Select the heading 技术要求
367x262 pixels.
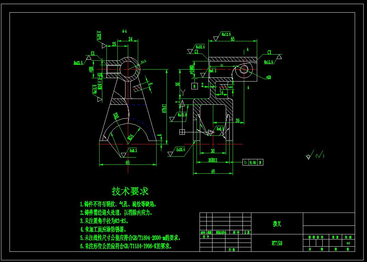click(x=130, y=191)
